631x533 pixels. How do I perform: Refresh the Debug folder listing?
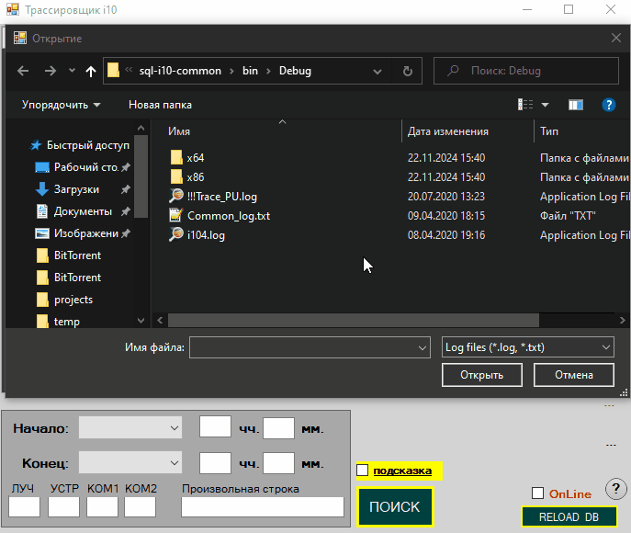(x=407, y=72)
